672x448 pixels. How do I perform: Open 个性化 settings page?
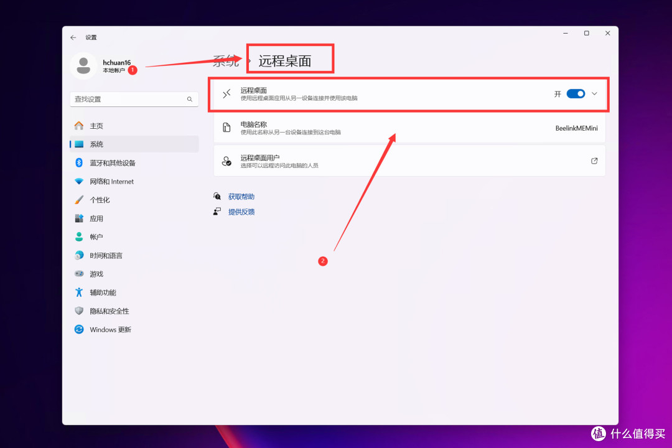point(134,200)
